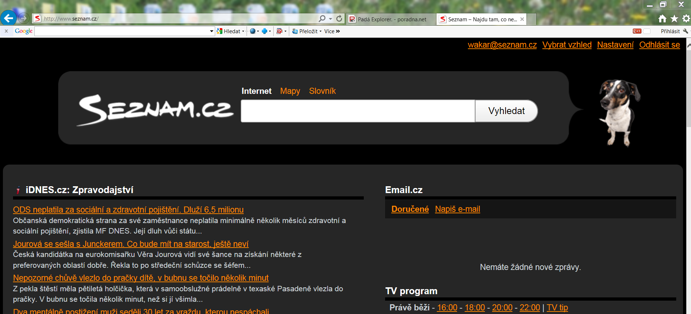Open the Doručené inbox link
The height and width of the screenshot is (314, 691).
click(x=410, y=209)
